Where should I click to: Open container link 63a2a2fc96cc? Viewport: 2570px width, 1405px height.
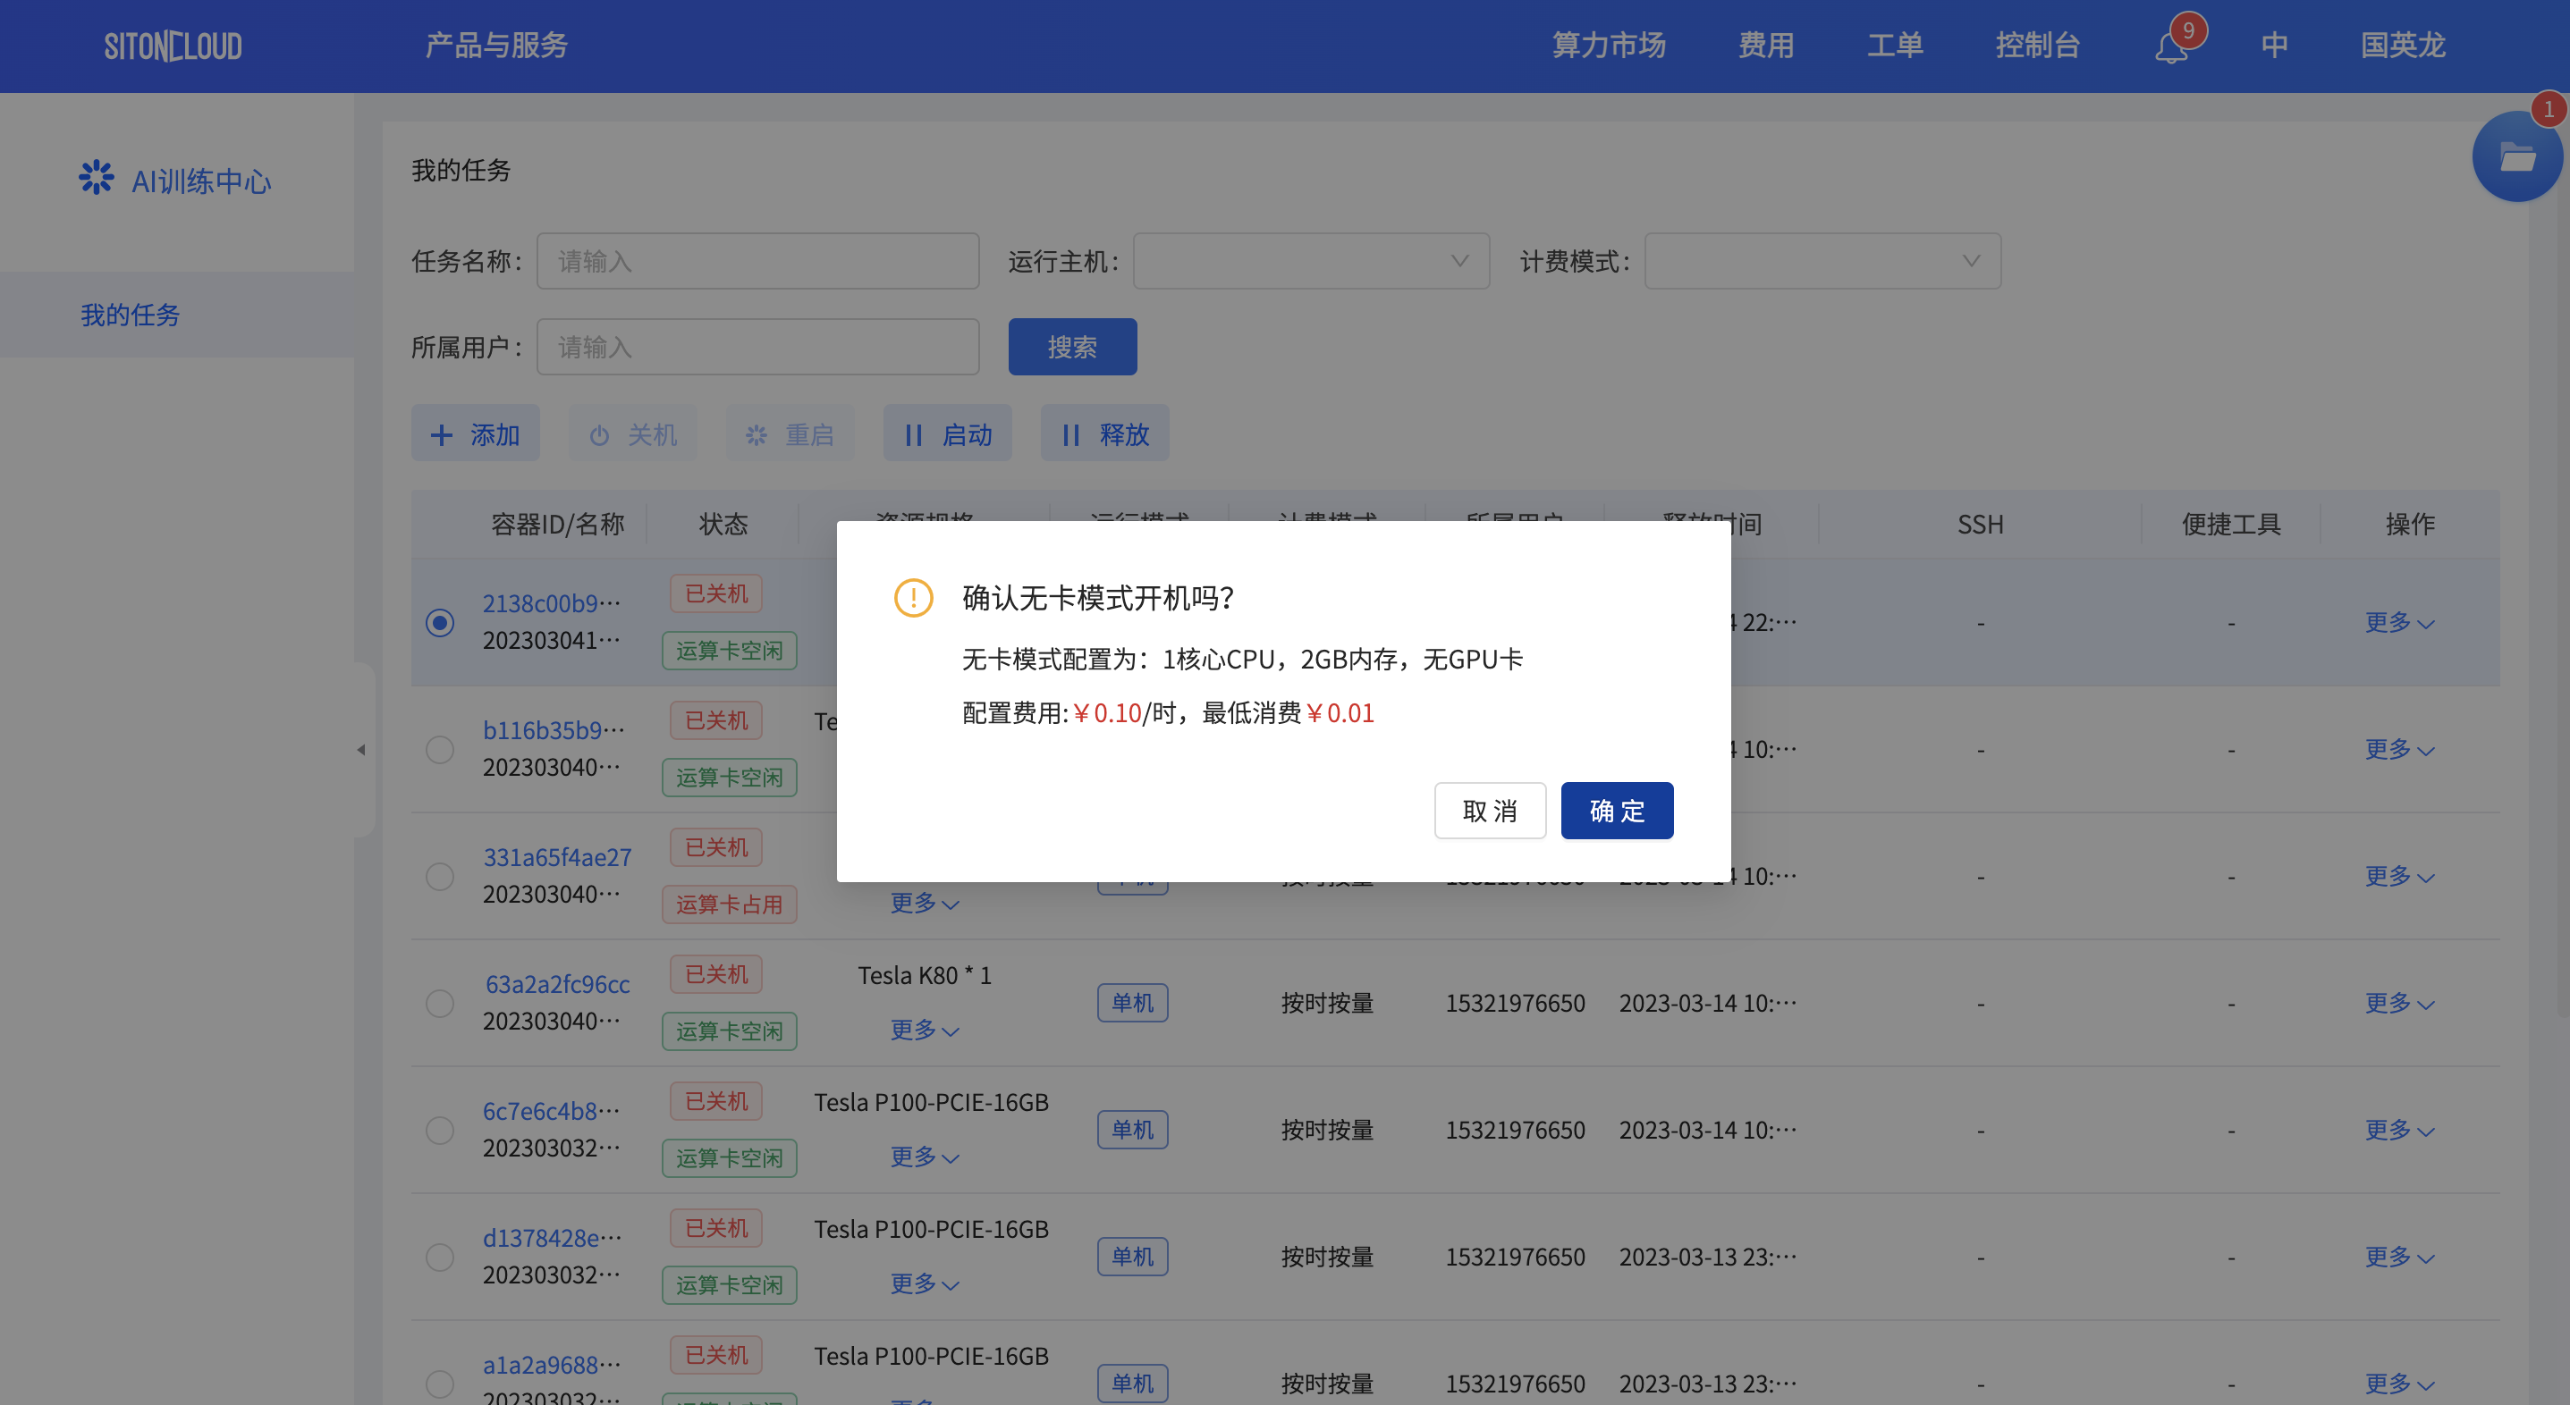coord(557,983)
